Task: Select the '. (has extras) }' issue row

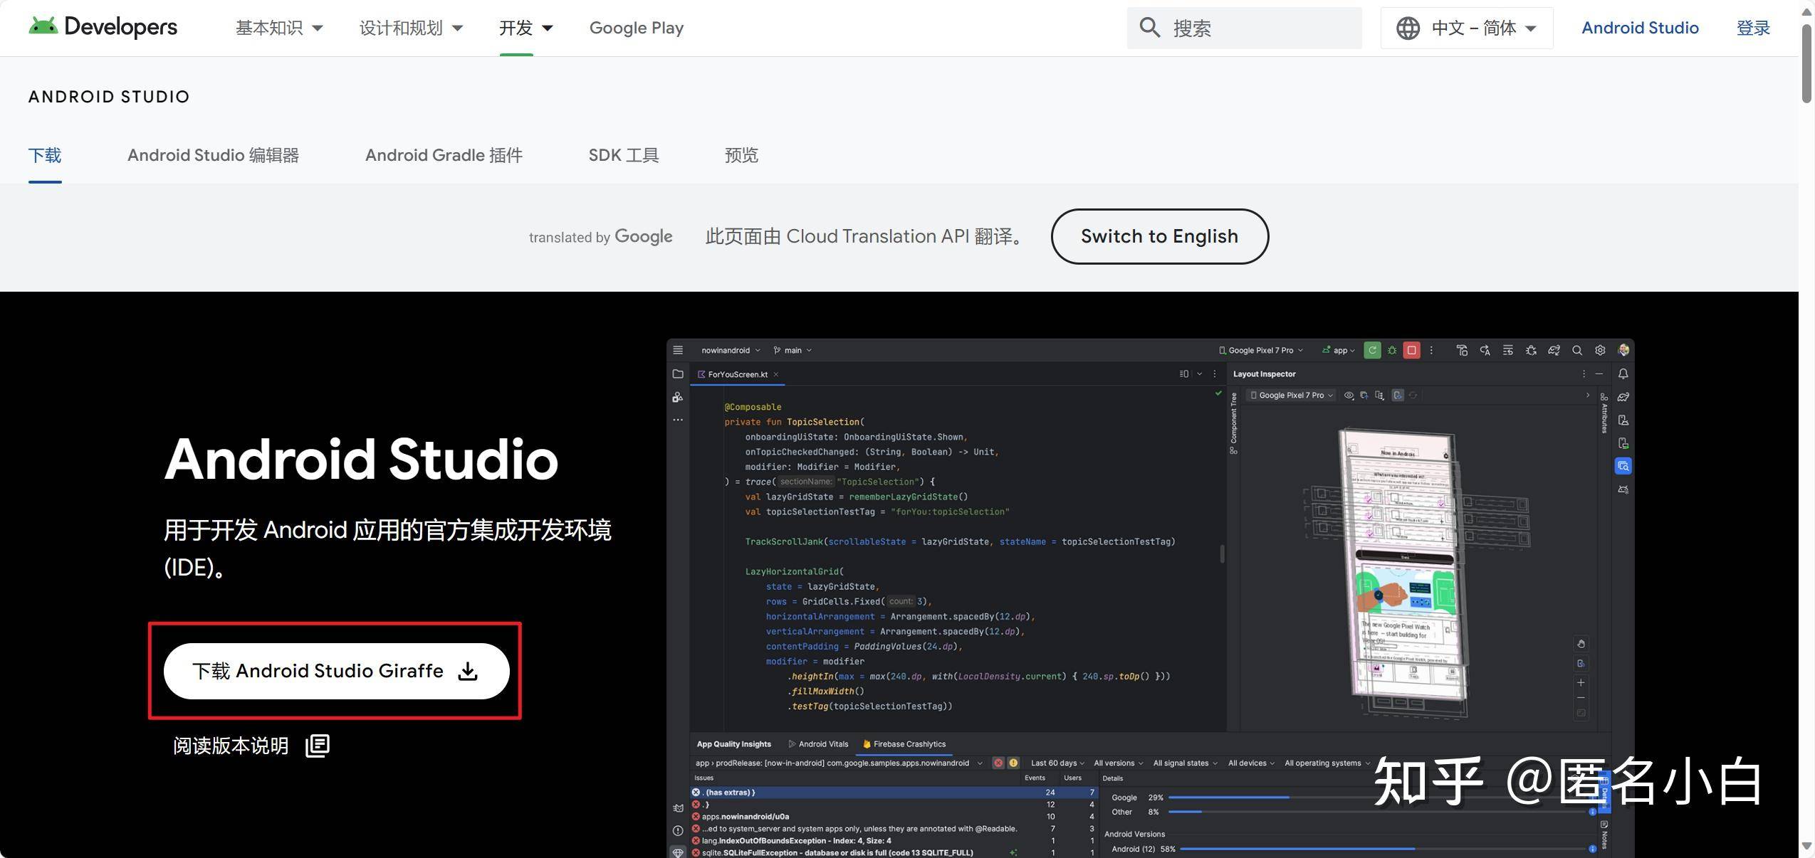Action: click(x=893, y=793)
